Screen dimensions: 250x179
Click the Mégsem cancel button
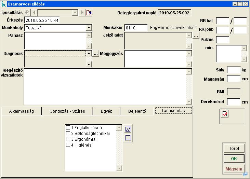tap(234, 169)
